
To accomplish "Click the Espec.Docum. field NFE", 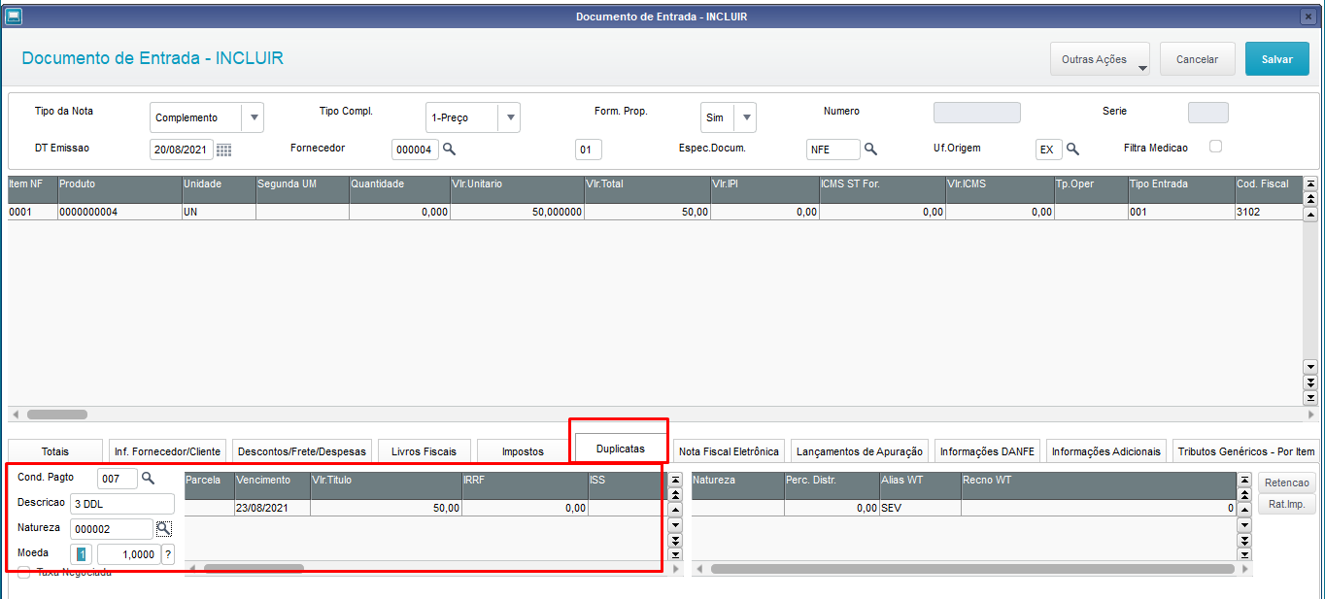I will 833,150.
